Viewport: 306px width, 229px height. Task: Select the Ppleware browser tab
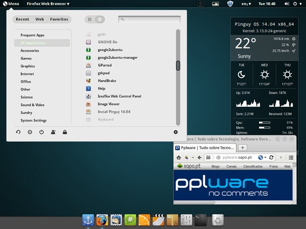[x=205, y=148]
